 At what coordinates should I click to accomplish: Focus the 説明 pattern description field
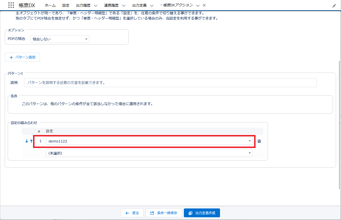170,83
